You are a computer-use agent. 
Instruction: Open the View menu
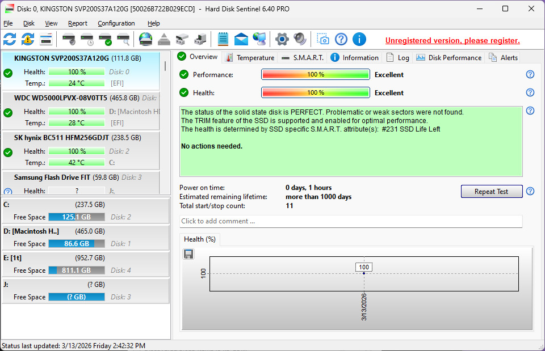(51, 23)
